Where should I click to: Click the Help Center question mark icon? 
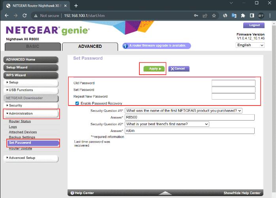tap(72, 193)
